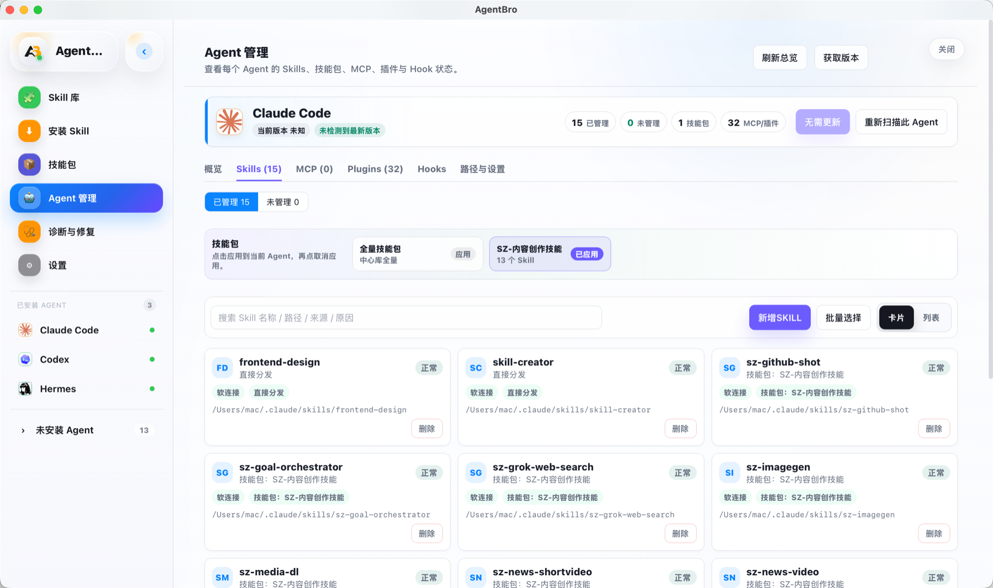Select Codex in installed agents list
993x588 pixels.
click(87, 359)
